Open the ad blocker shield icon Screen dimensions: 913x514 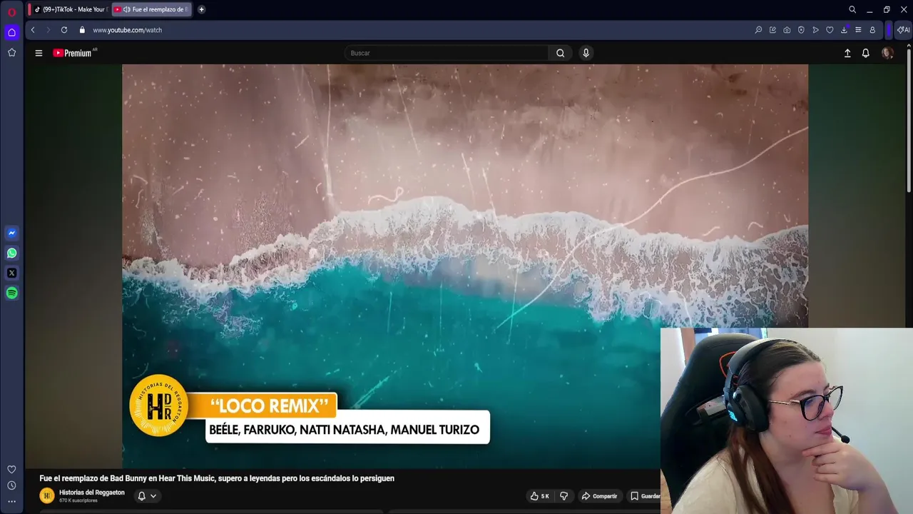tap(801, 30)
